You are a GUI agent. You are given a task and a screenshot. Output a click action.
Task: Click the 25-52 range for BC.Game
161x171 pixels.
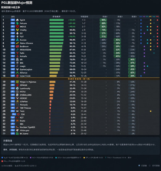tap(84, 134)
